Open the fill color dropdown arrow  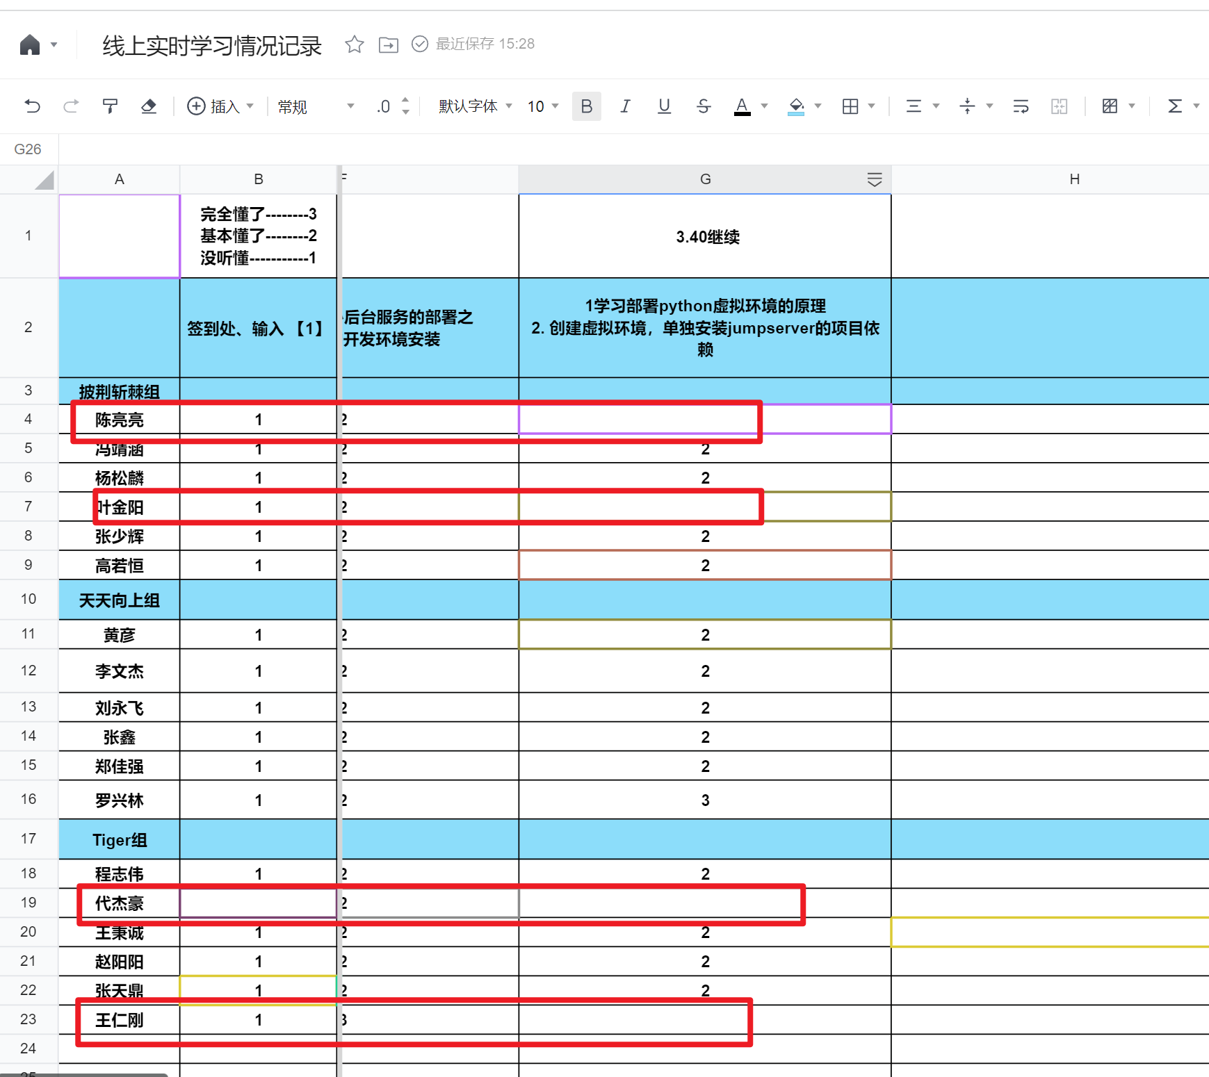coord(818,106)
